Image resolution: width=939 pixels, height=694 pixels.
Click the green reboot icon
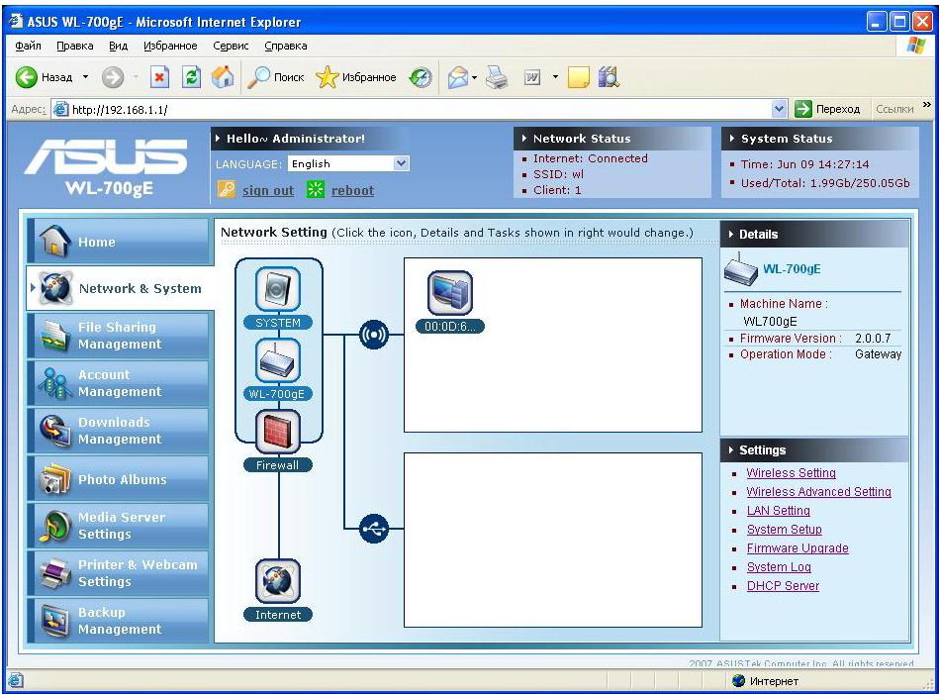pos(315,190)
